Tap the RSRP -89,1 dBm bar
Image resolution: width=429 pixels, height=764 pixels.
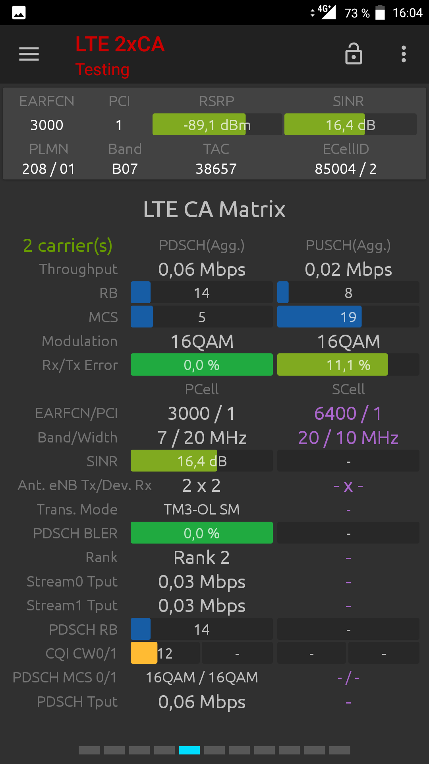pos(217,125)
